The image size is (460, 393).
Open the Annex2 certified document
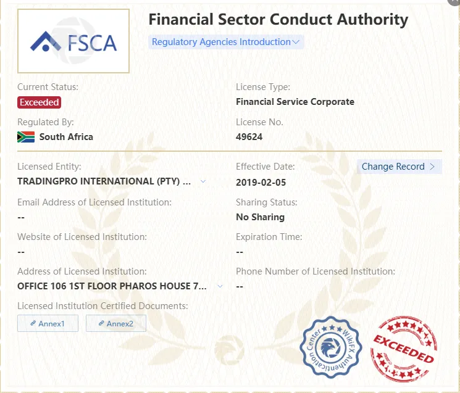click(x=116, y=323)
